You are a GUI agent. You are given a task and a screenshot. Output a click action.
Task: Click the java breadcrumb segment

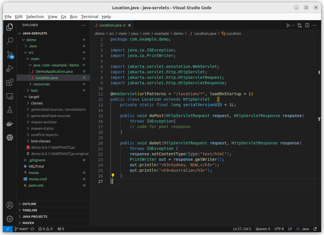pos(135,33)
